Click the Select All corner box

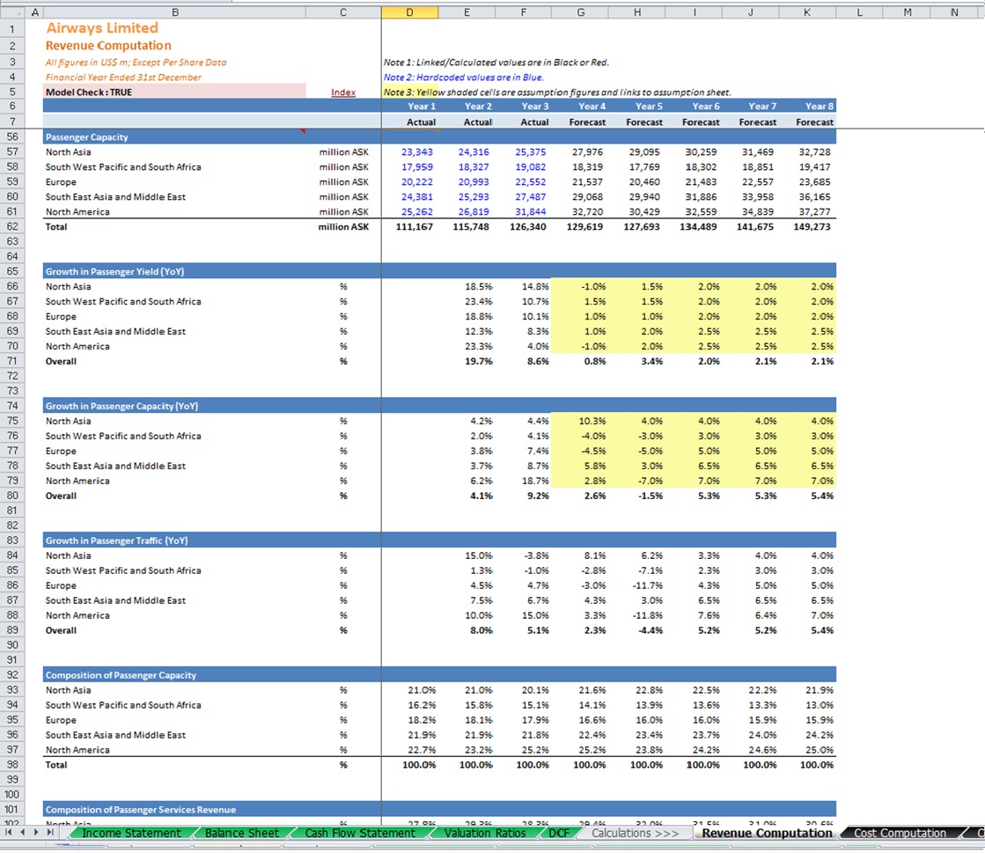tap(12, 12)
